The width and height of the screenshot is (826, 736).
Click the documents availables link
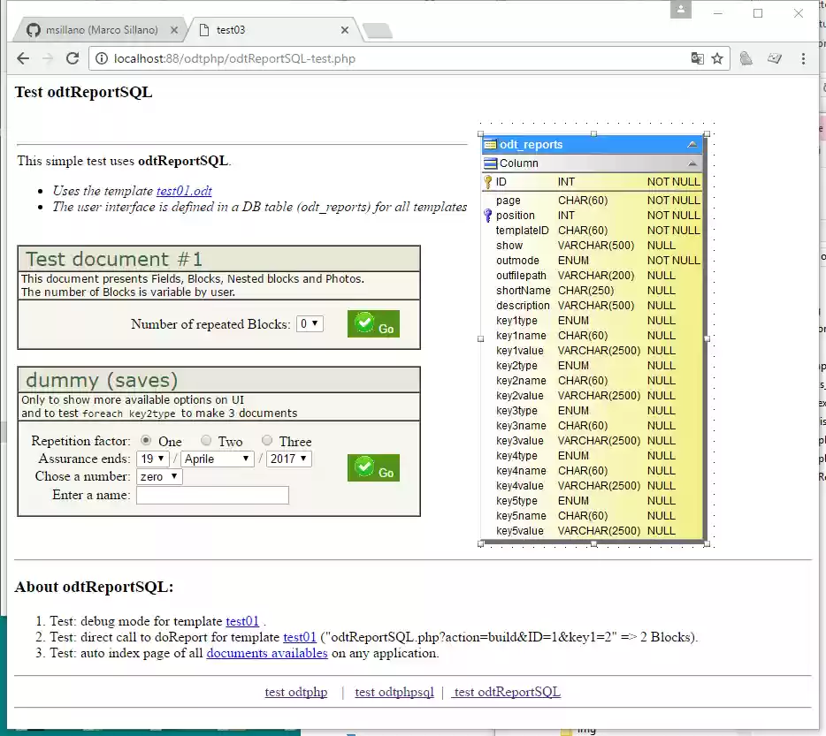click(267, 652)
